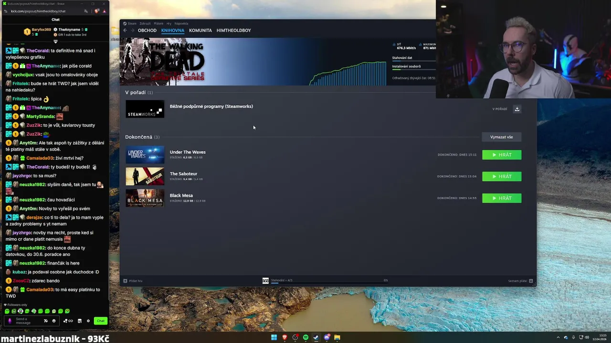
Task: Open the Nápověda menu
Action: [x=181, y=23]
